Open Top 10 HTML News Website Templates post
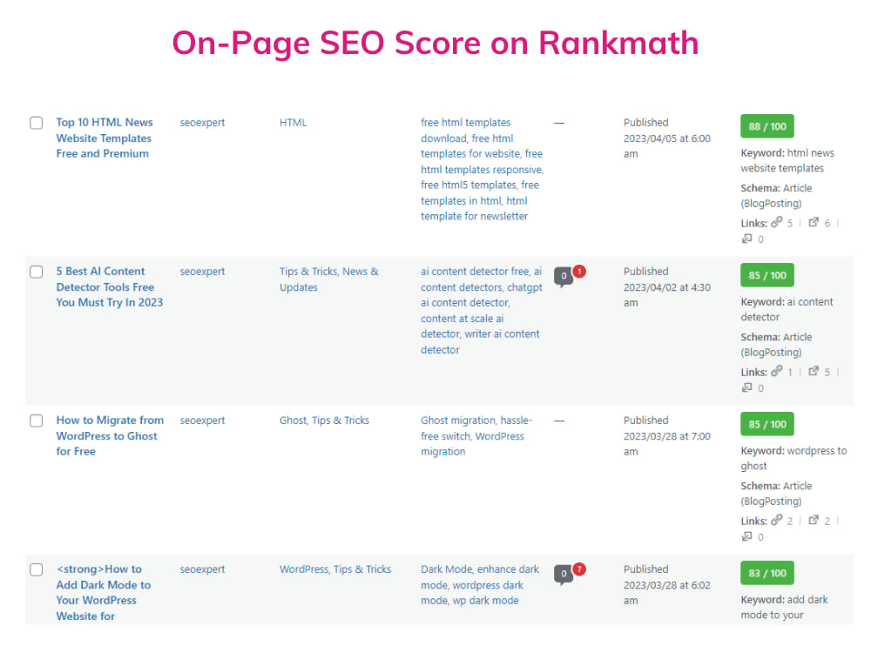This screenshot has width=871, height=653. point(104,138)
